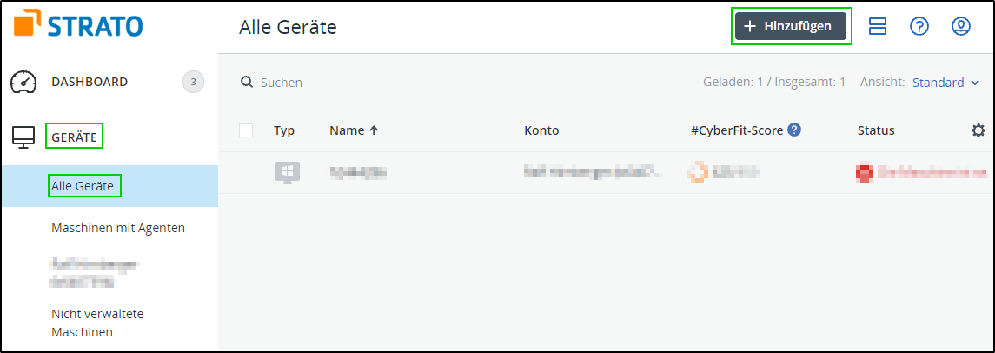The width and height of the screenshot is (995, 353).
Task: Expand the Ansicht Standard dropdown
Action: pyautogui.click(x=945, y=83)
